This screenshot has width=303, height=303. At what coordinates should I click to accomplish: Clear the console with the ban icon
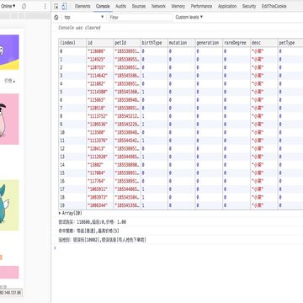click(x=56, y=18)
